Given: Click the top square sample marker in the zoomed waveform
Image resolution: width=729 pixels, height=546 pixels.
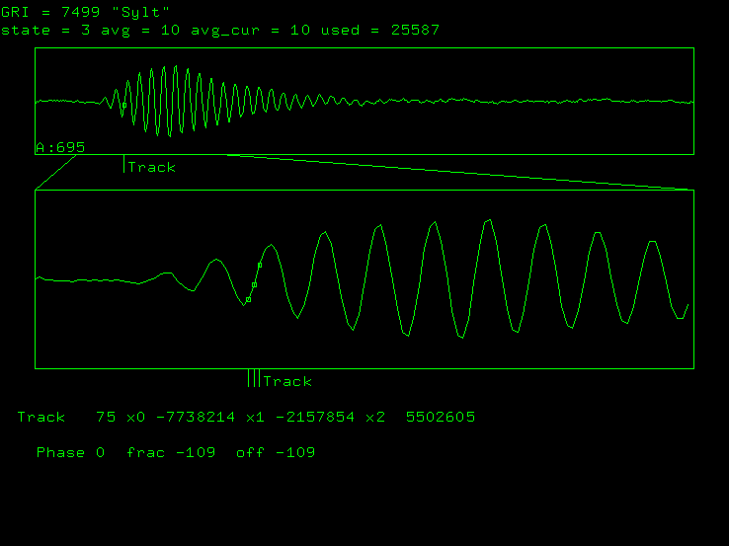Looking at the screenshot, I should (260, 266).
